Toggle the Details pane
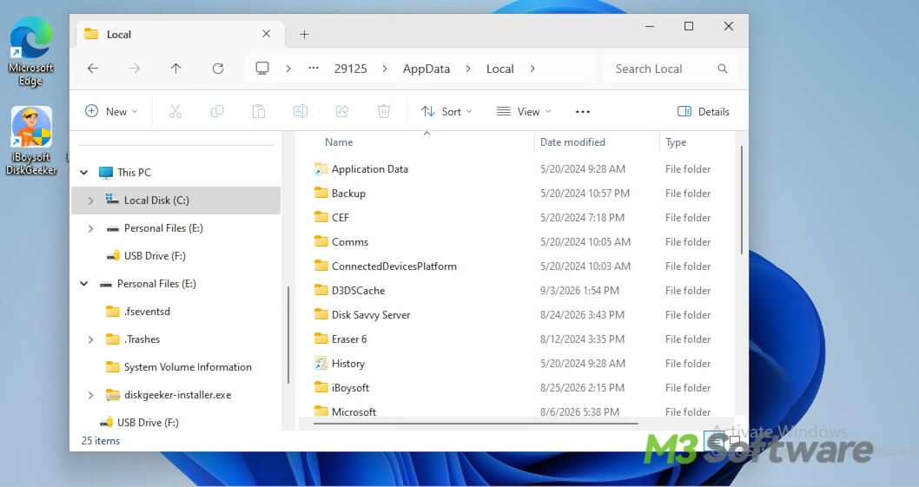The width and height of the screenshot is (919, 487). (704, 111)
